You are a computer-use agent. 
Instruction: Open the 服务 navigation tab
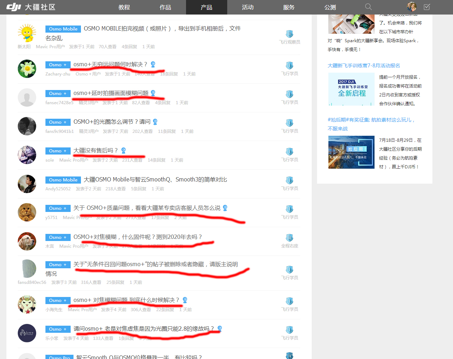tap(289, 7)
